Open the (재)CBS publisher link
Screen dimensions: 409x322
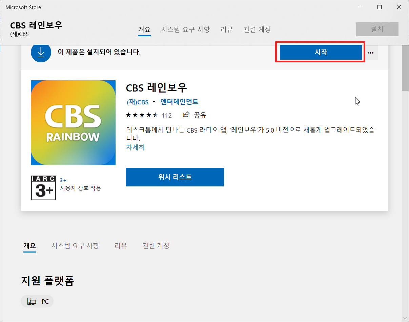pos(138,102)
